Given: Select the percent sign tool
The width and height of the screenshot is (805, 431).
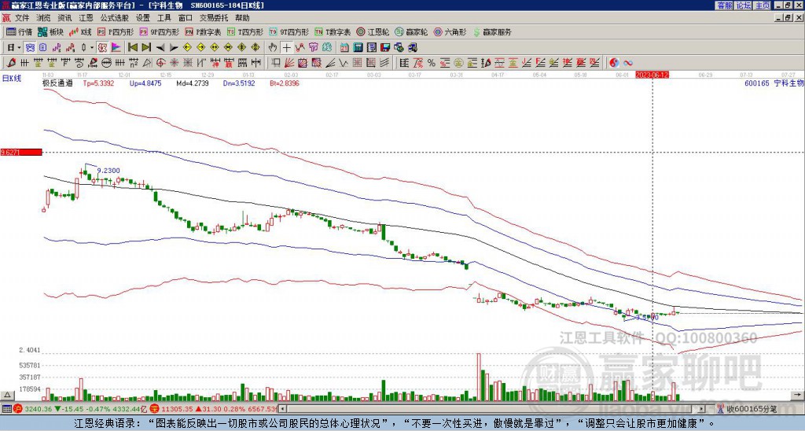Looking at the screenshot, I should (432, 63).
